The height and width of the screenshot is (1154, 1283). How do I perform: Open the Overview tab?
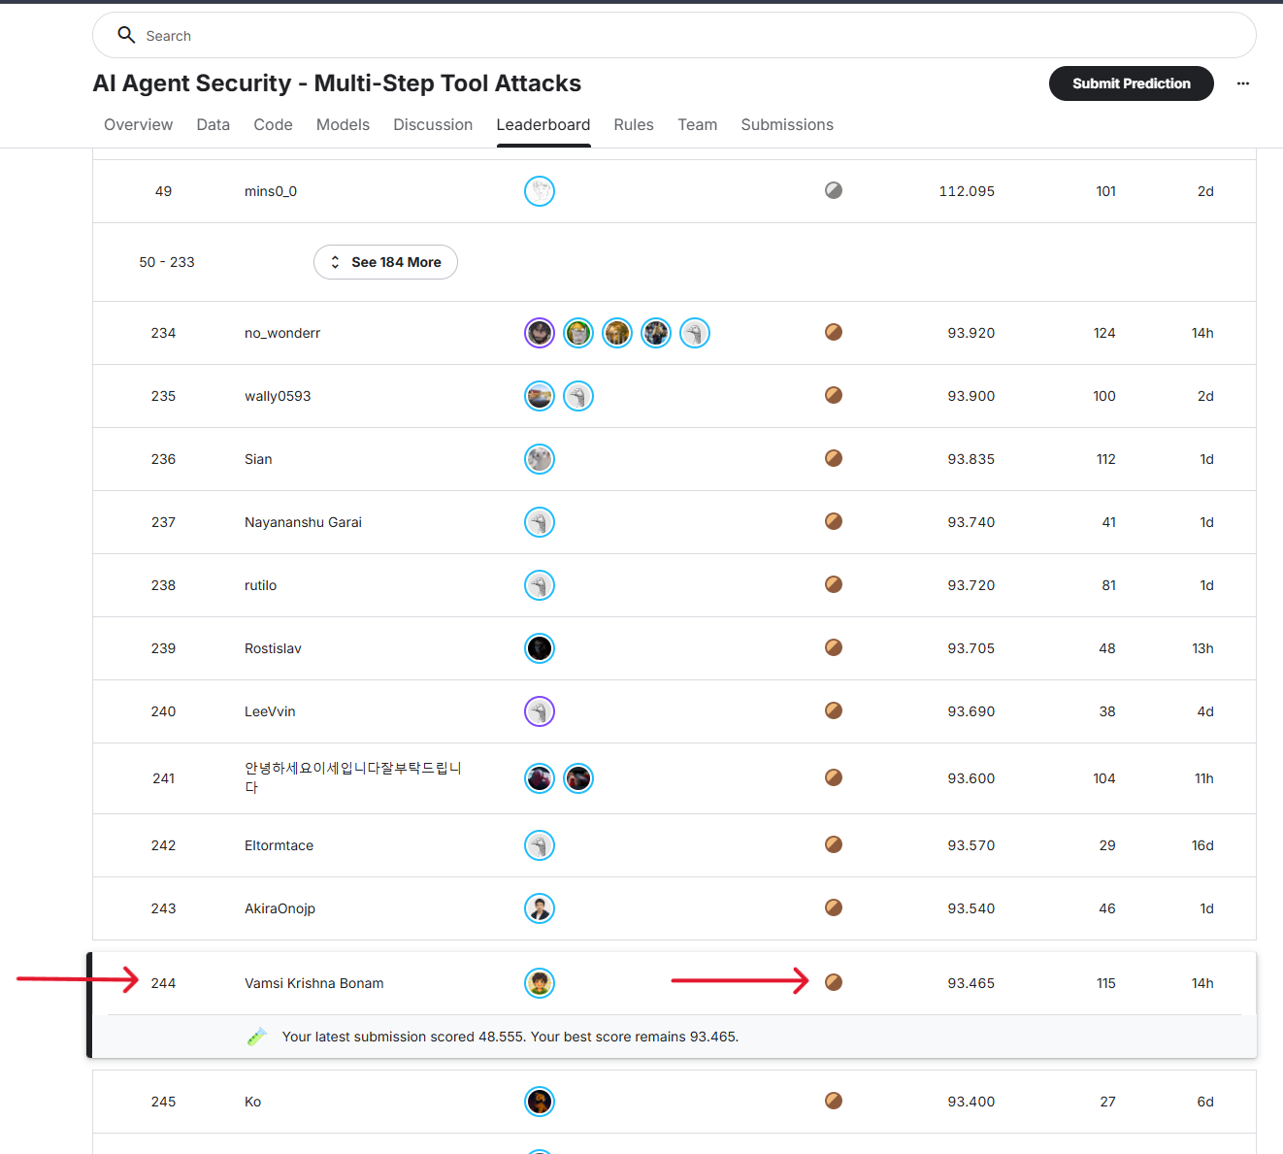[139, 124]
